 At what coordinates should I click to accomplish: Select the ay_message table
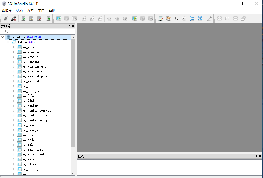(x=31, y=135)
